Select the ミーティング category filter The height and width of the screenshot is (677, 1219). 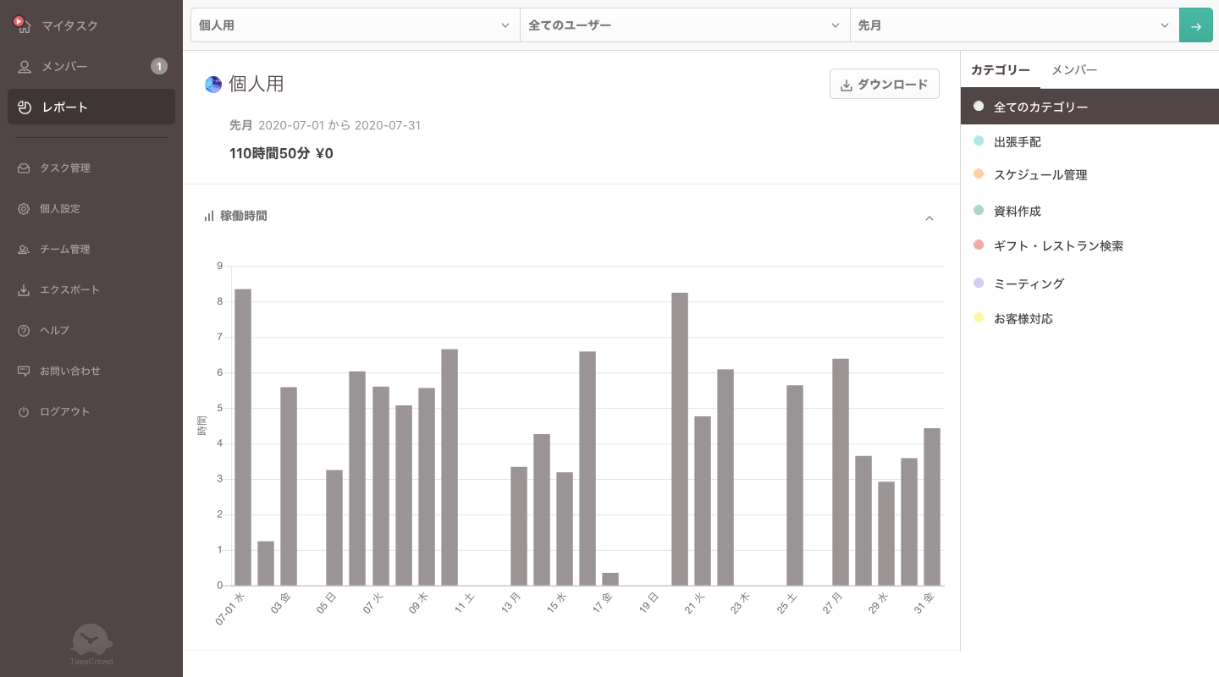(x=1028, y=283)
